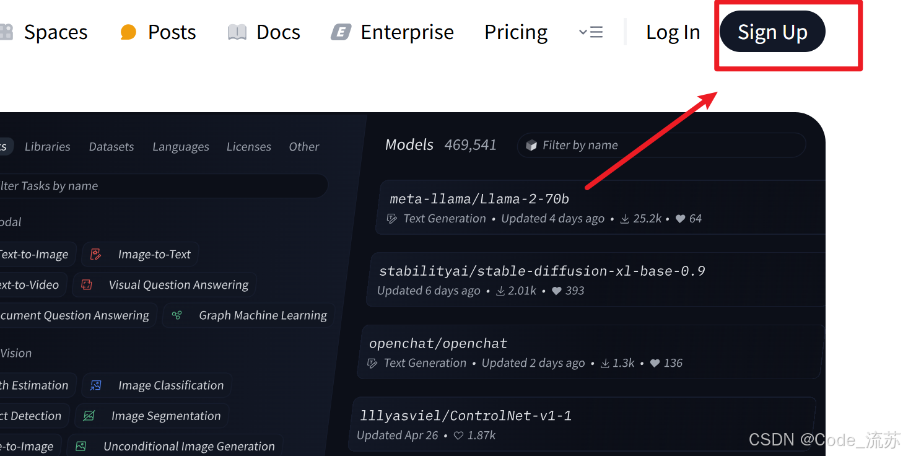Image resolution: width=903 pixels, height=456 pixels.
Task: Select Document Question Answering task tag
Action: pyautogui.click(x=78, y=315)
